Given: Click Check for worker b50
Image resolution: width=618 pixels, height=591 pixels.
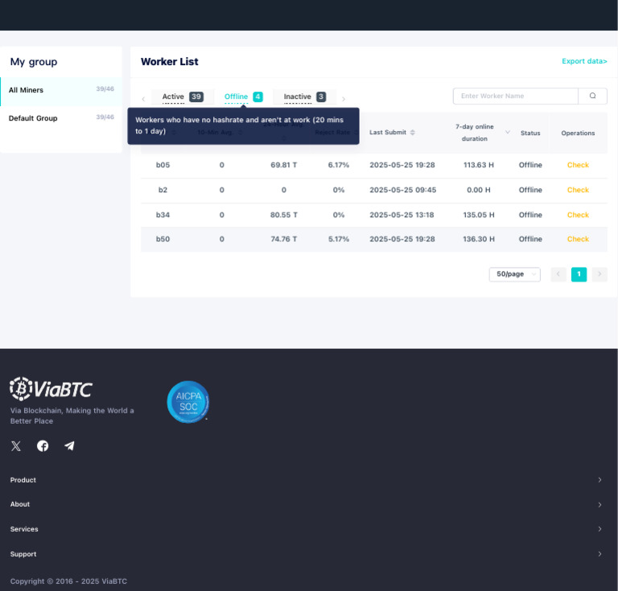Looking at the screenshot, I should [578, 239].
